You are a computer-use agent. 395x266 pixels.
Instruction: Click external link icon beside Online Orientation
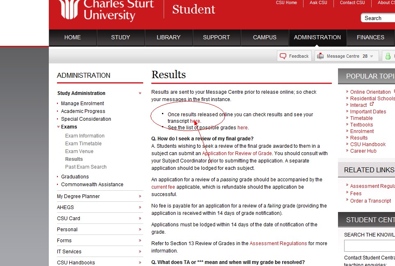(394, 91)
